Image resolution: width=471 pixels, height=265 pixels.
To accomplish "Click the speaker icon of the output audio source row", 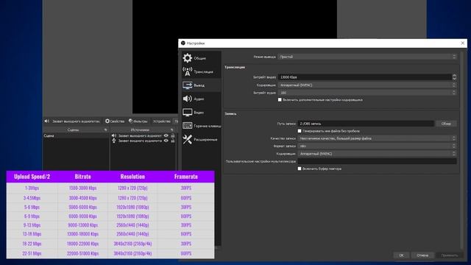I will click(114, 135).
